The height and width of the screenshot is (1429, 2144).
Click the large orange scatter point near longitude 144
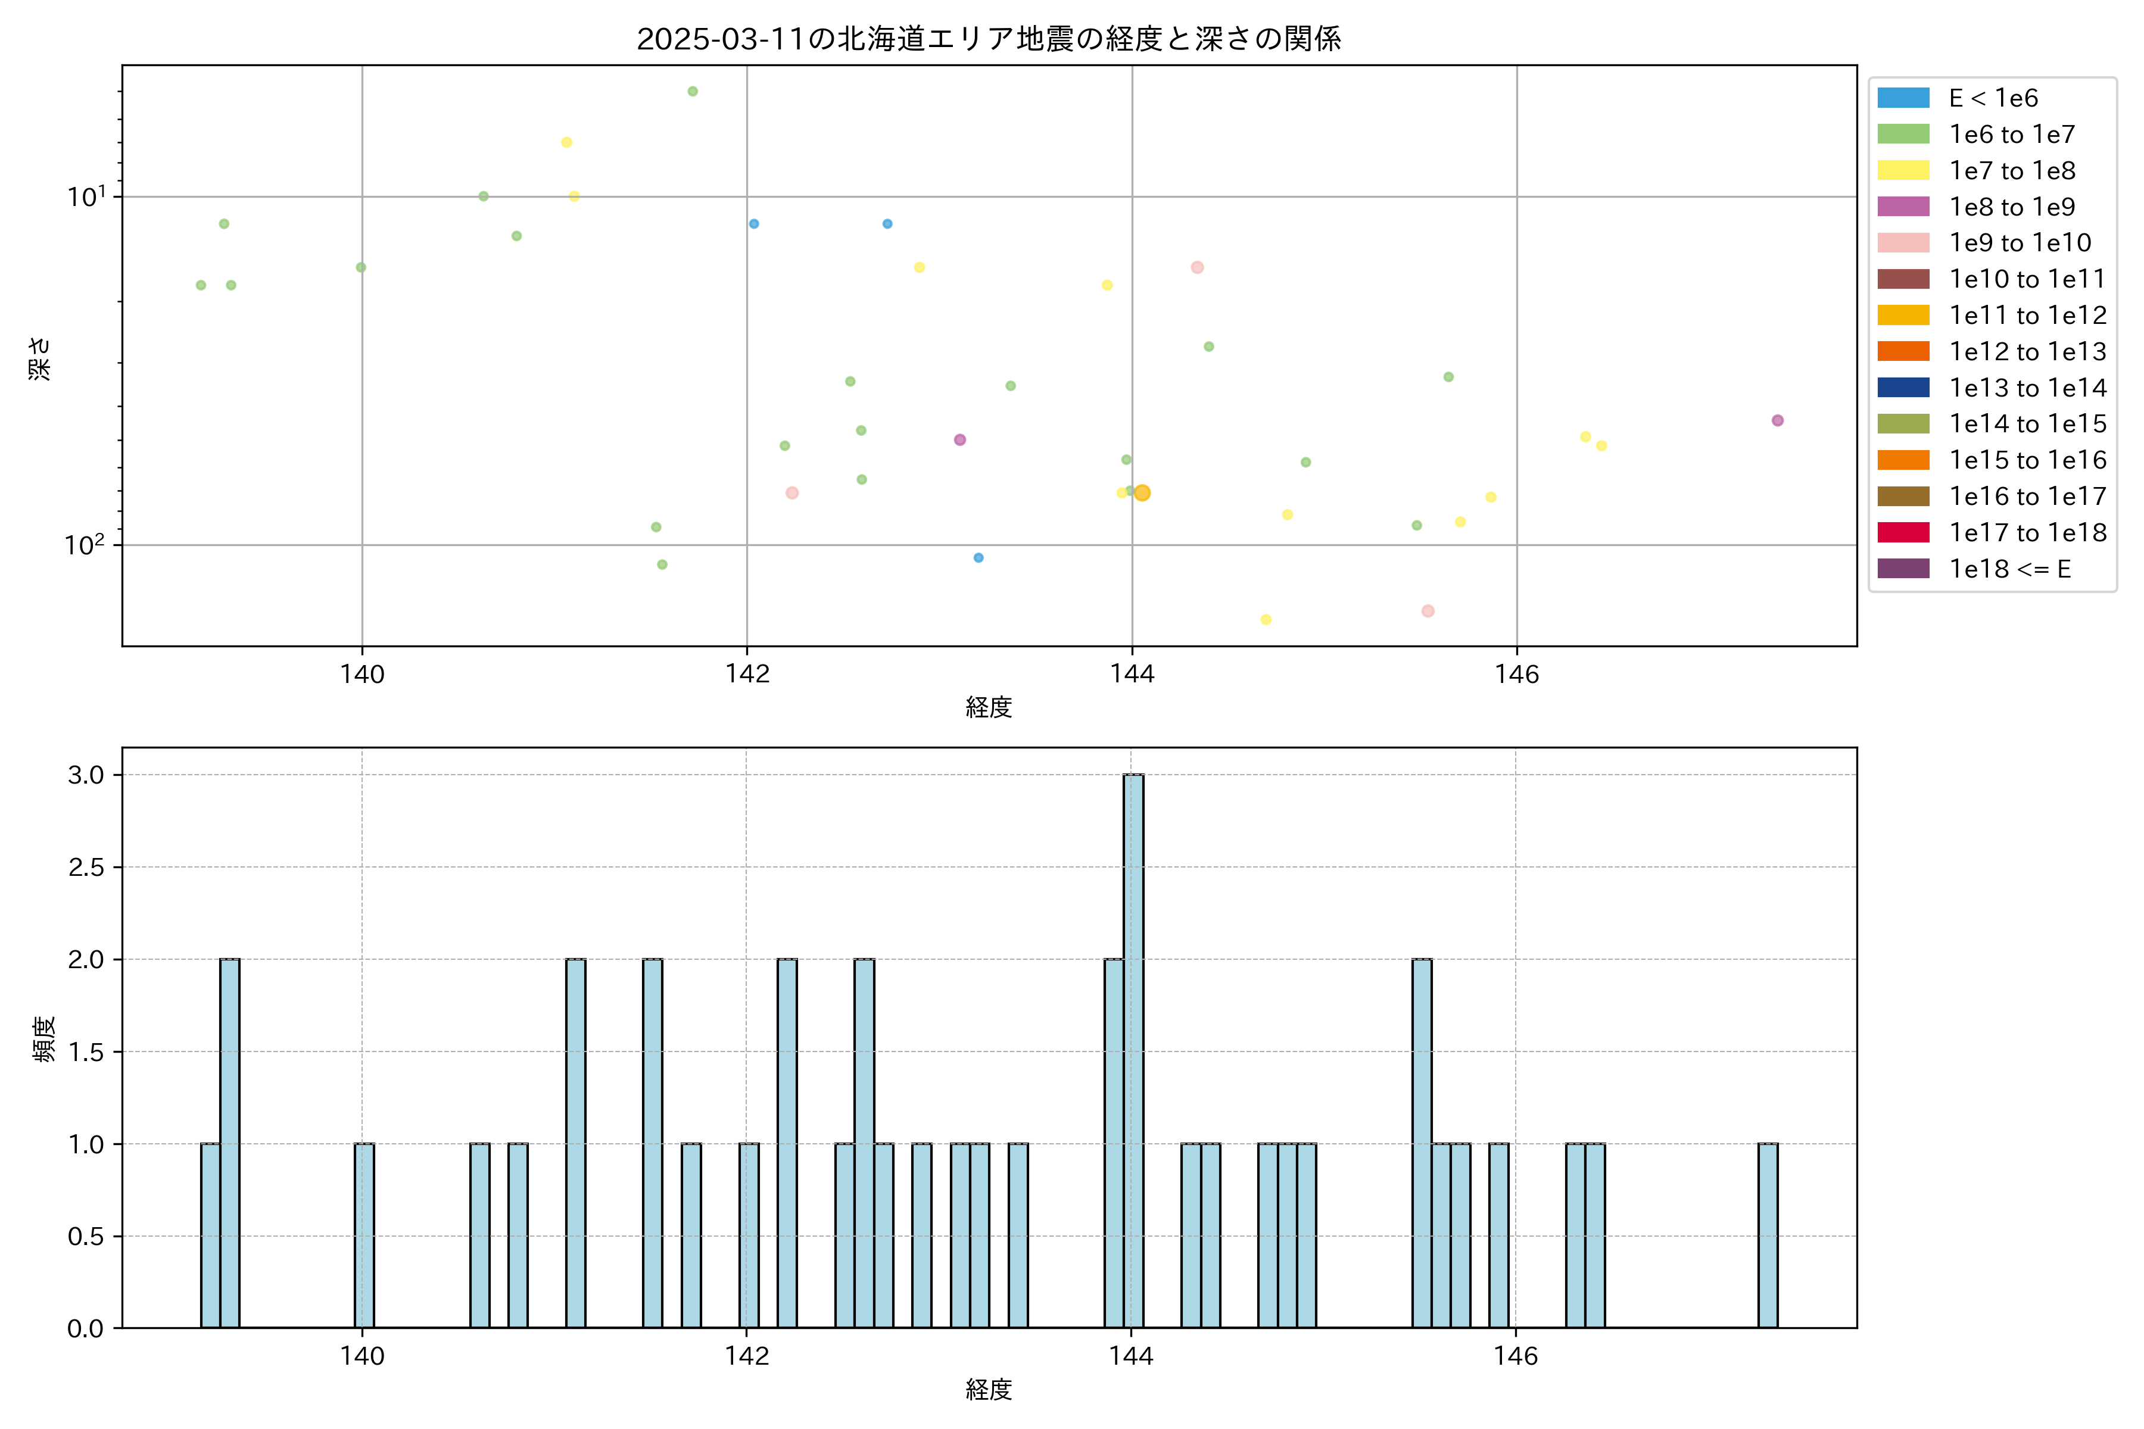pos(1142,493)
